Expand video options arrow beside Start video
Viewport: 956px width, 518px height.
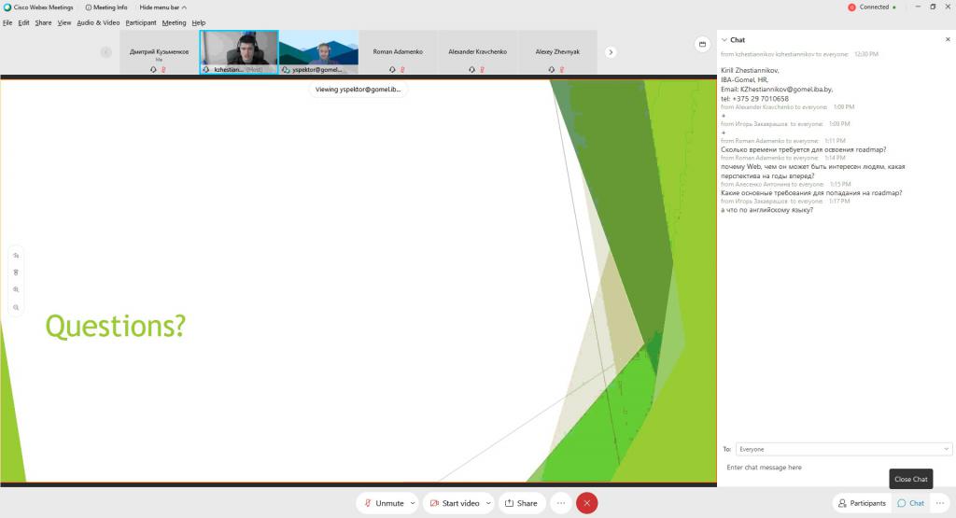pyautogui.click(x=488, y=503)
